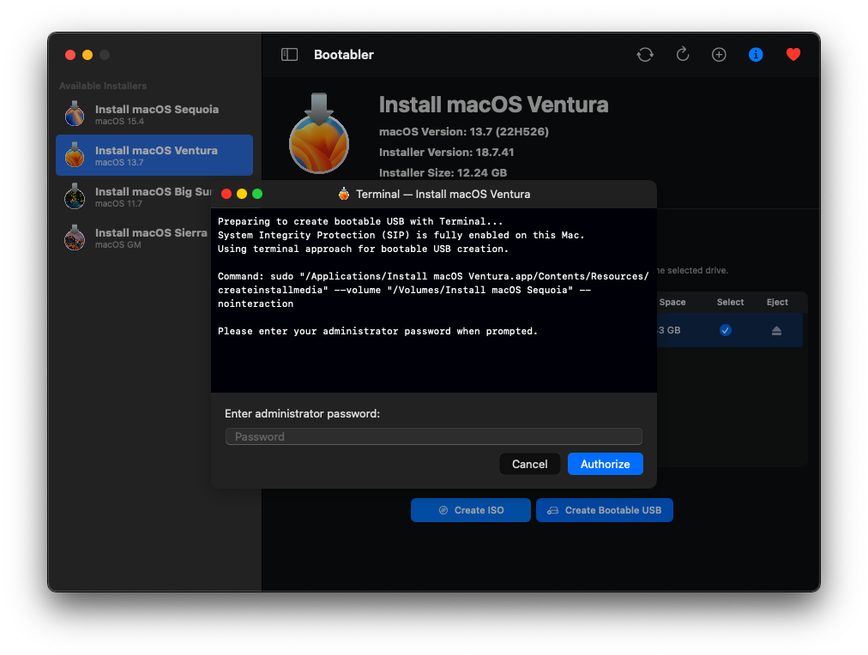
Task: Click the Sierra installer icon
Action: tap(75, 237)
